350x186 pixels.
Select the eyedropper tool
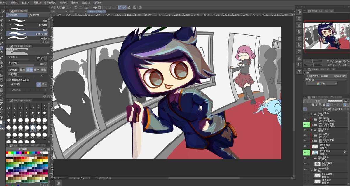[x=2, y=43]
